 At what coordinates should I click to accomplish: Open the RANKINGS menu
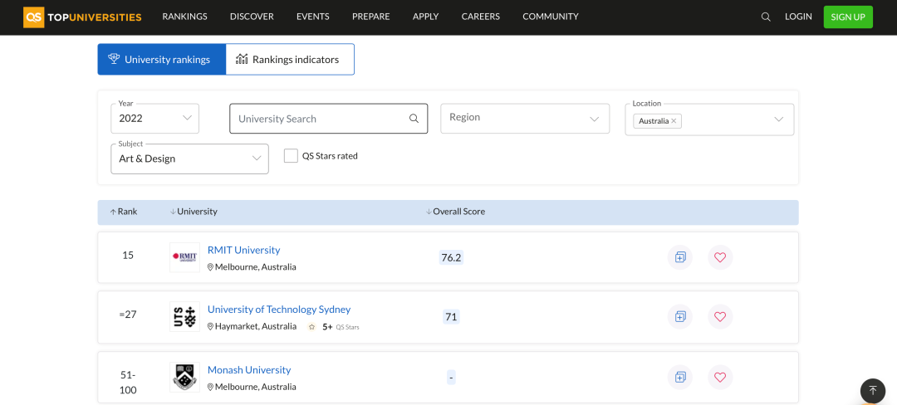point(184,17)
